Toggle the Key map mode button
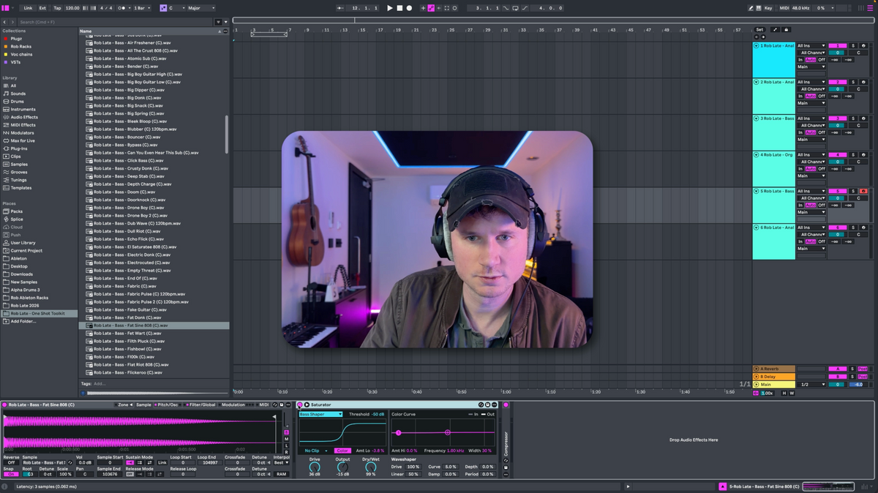The width and height of the screenshot is (878, 493). [x=768, y=8]
